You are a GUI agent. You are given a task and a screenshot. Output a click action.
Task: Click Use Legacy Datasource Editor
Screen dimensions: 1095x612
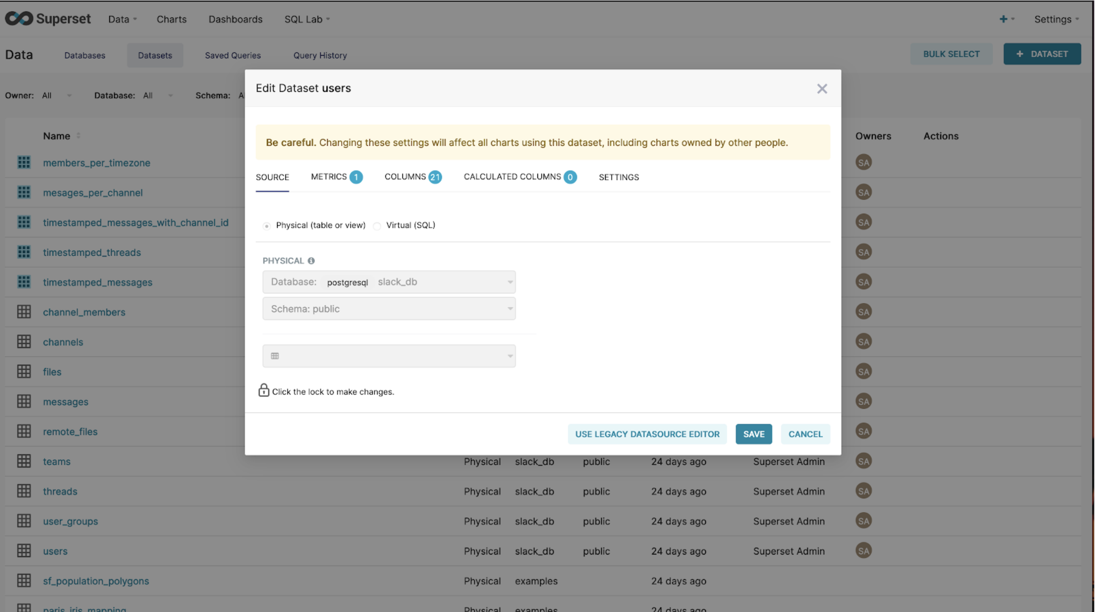[x=647, y=434]
